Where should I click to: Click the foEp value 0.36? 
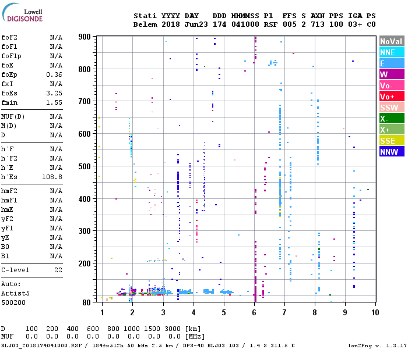click(54, 75)
